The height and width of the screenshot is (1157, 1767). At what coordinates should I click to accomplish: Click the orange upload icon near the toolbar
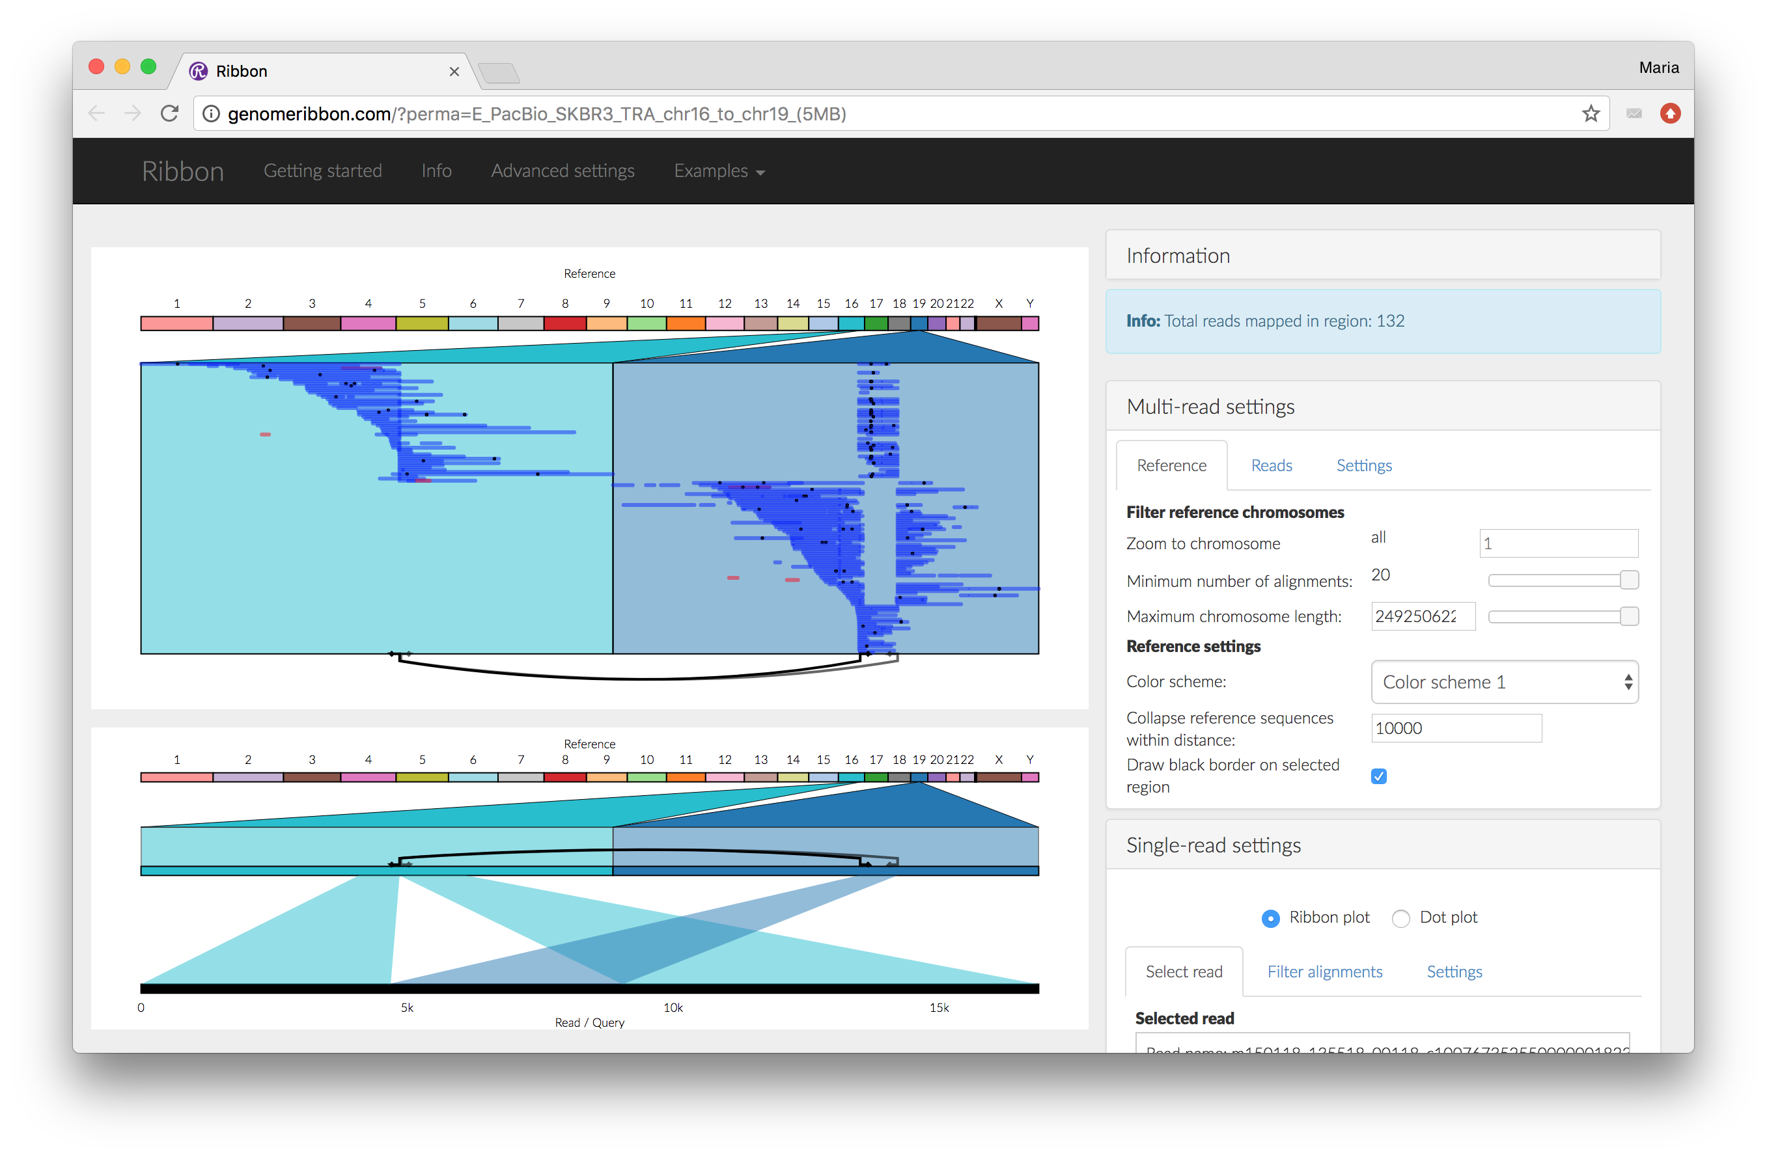pyautogui.click(x=1671, y=113)
